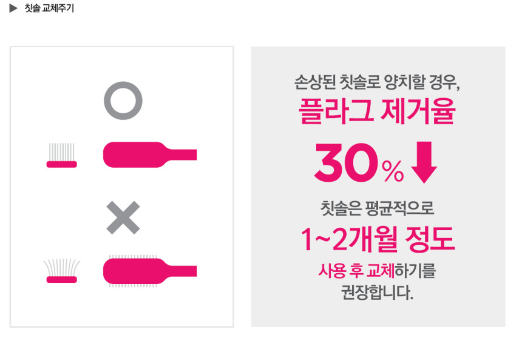The image size is (522, 338).
Task: Select the pink toothbrush under the O mark
Action: tap(149, 154)
